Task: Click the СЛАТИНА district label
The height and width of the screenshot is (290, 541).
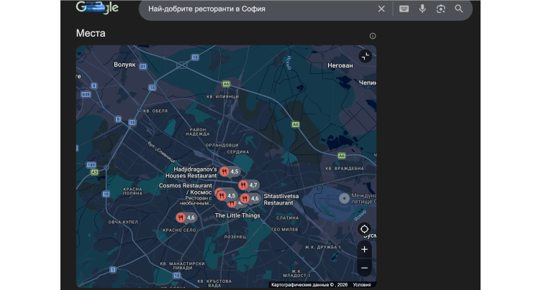Action: pos(288,218)
